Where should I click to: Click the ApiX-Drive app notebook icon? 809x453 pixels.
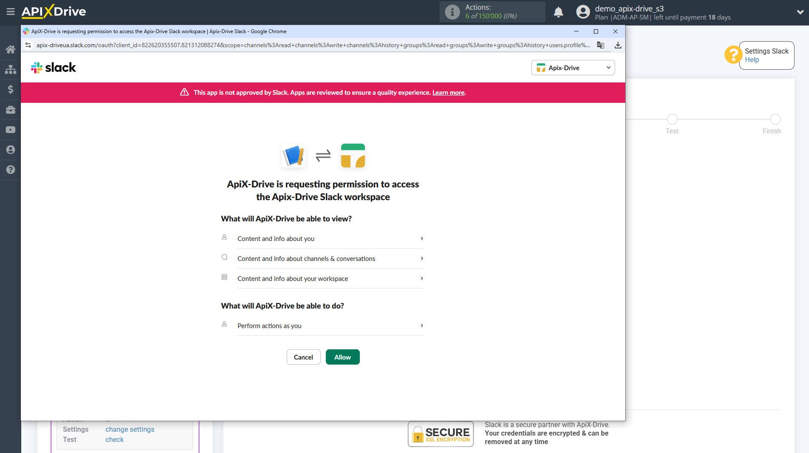(x=293, y=156)
